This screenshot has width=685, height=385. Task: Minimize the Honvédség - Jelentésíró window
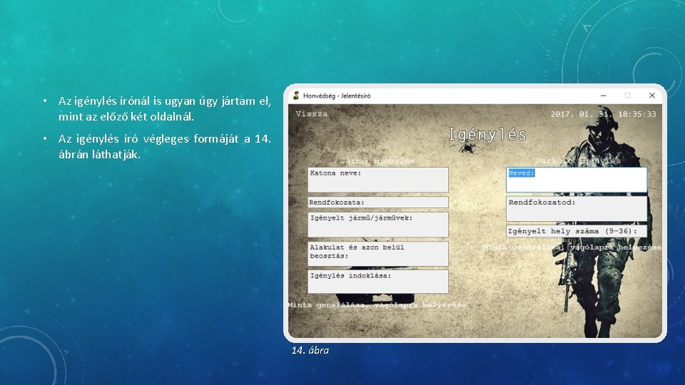[604, 96]
